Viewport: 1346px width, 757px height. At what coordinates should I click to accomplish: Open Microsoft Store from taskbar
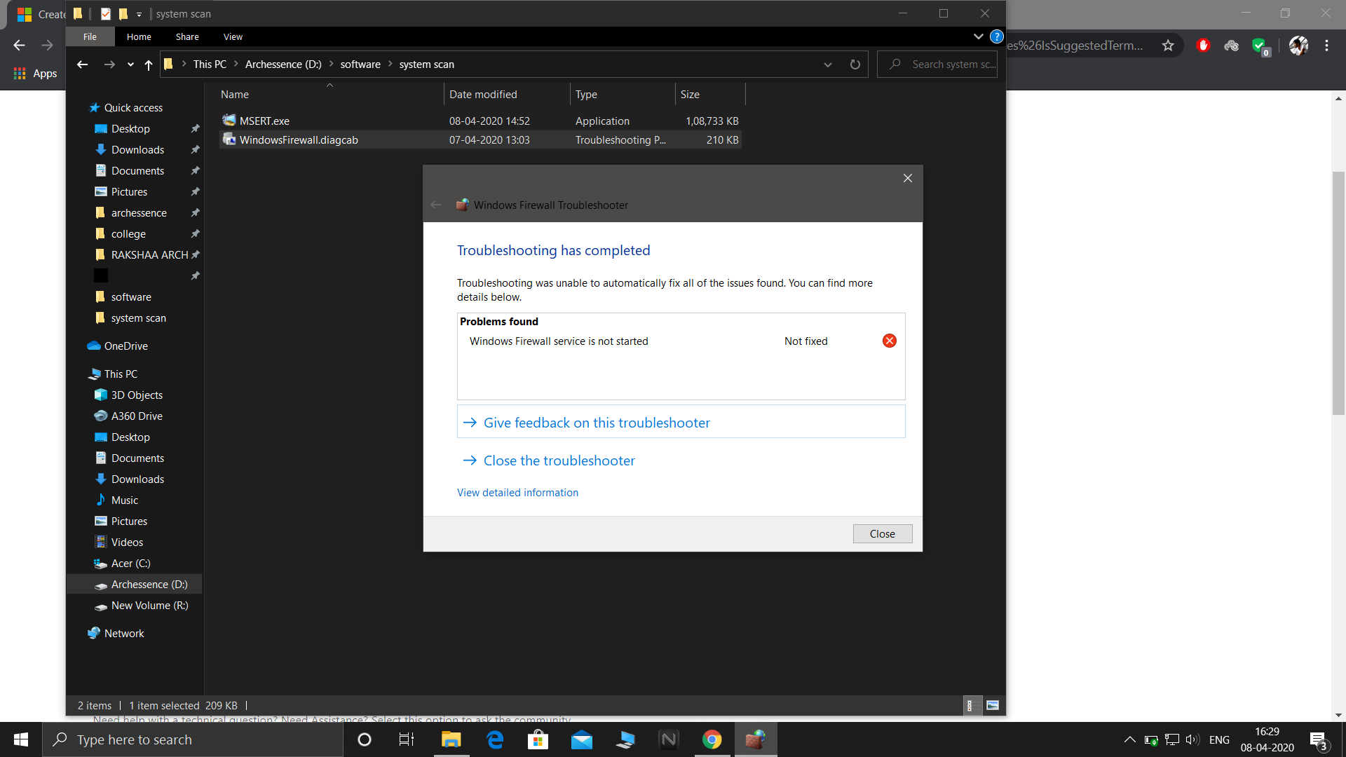point(538,739)
